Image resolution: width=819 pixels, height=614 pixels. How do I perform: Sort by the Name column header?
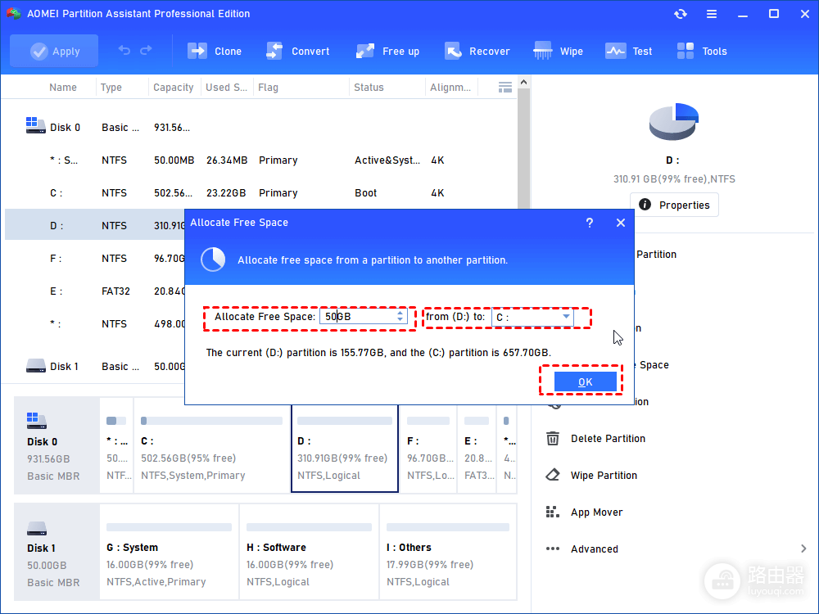tap(63, 88)
